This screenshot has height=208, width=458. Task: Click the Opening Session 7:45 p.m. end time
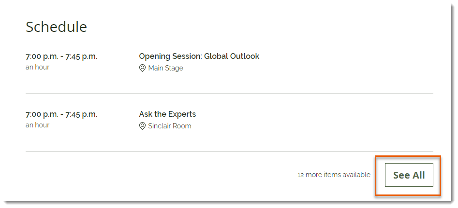tap(81, 56)
